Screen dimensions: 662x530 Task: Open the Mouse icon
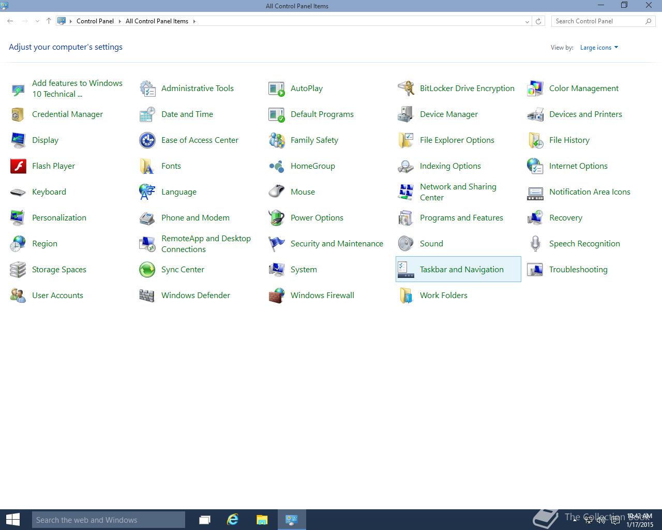277,192
